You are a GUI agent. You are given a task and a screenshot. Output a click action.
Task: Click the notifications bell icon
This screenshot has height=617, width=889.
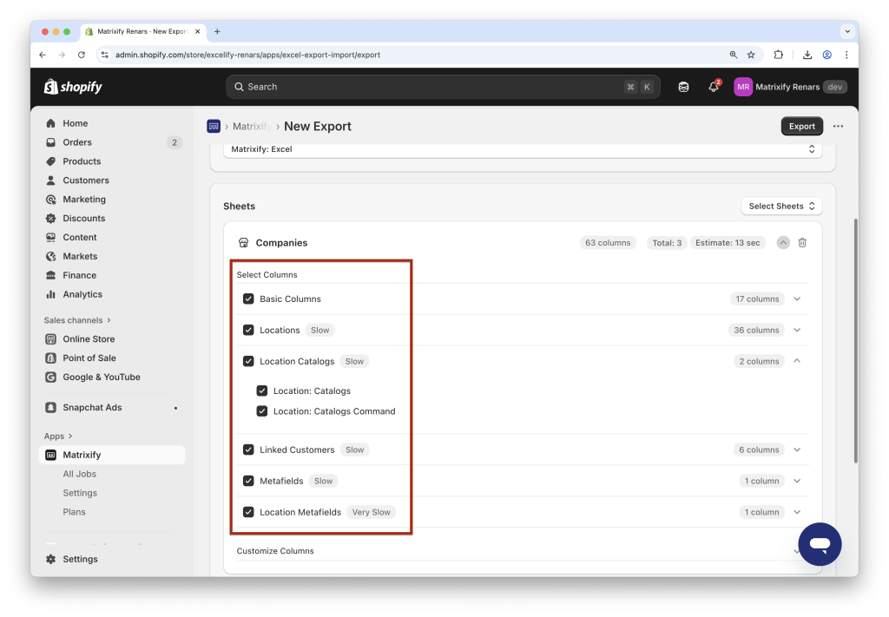712,87
